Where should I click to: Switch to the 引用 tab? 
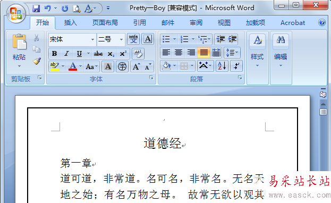[140, 23]
